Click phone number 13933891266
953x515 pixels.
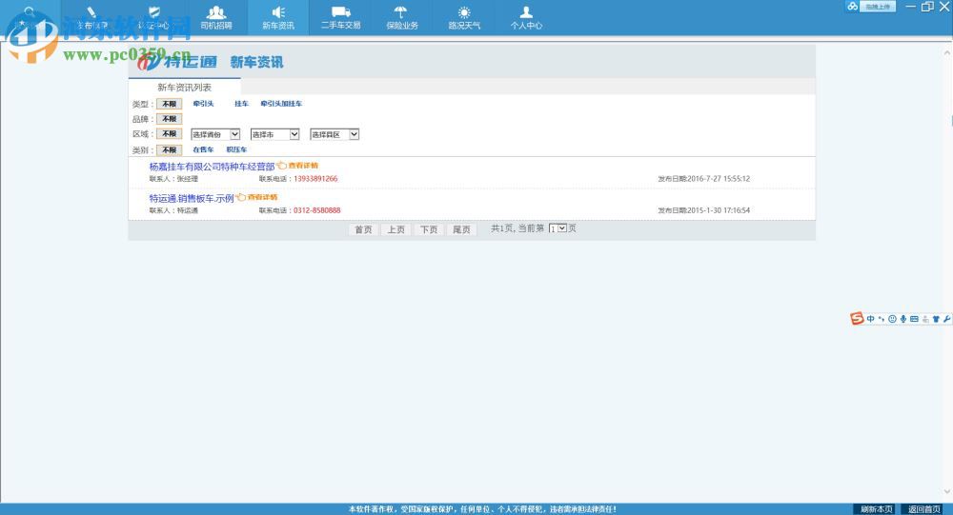(x=315, y=179)
